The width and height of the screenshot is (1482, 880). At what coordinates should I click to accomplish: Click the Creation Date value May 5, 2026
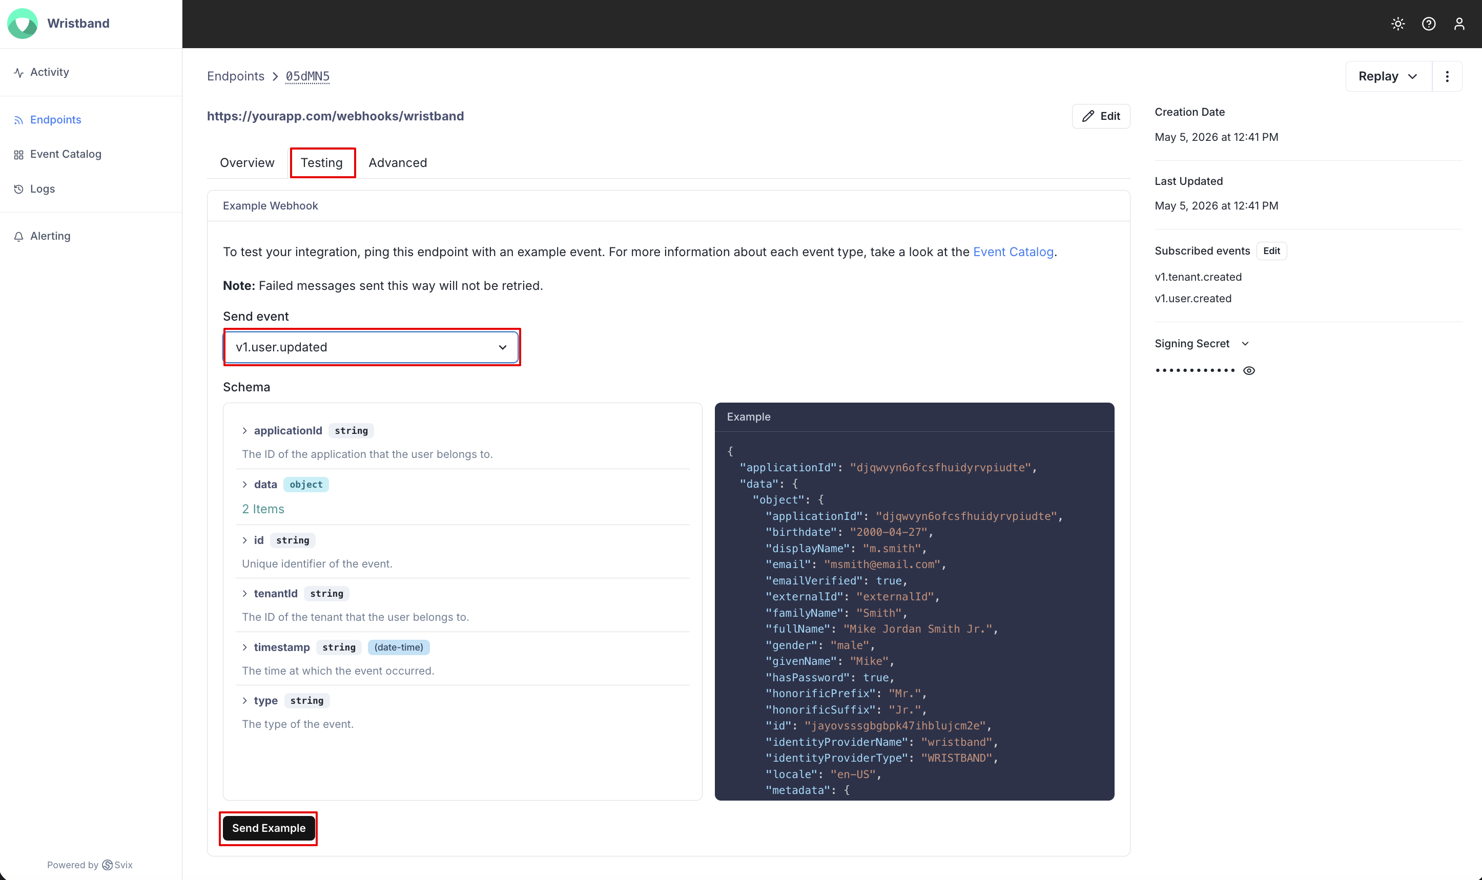pos(1216,137)
